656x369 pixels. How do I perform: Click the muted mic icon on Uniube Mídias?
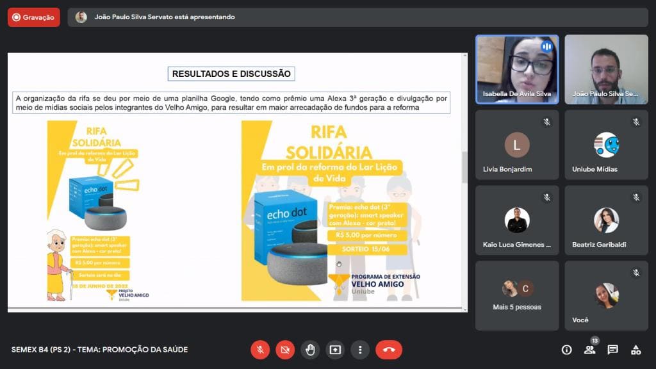point(636,122)
